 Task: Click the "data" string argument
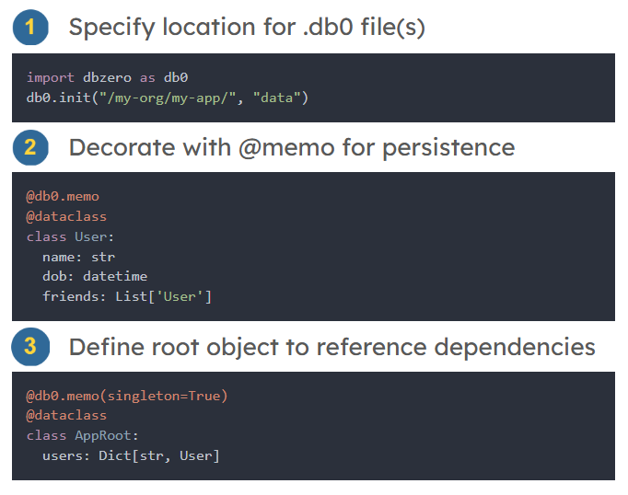(277, 98)
